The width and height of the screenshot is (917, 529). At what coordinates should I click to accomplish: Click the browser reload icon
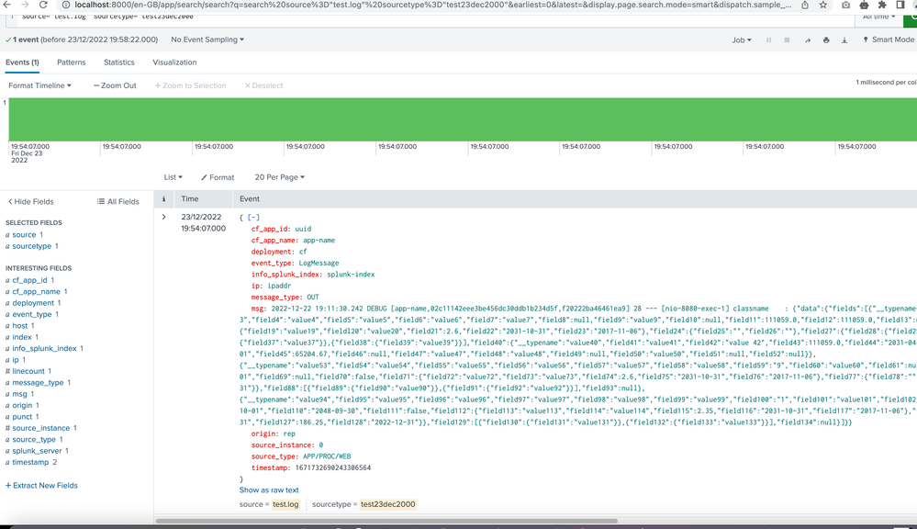coord(43,5)
